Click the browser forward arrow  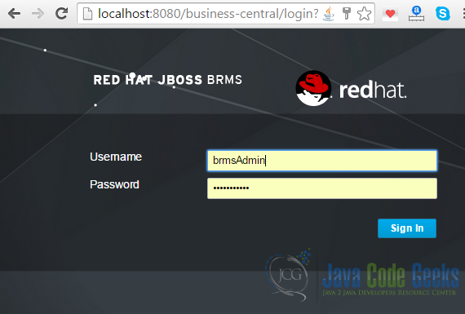pos(38,14)
